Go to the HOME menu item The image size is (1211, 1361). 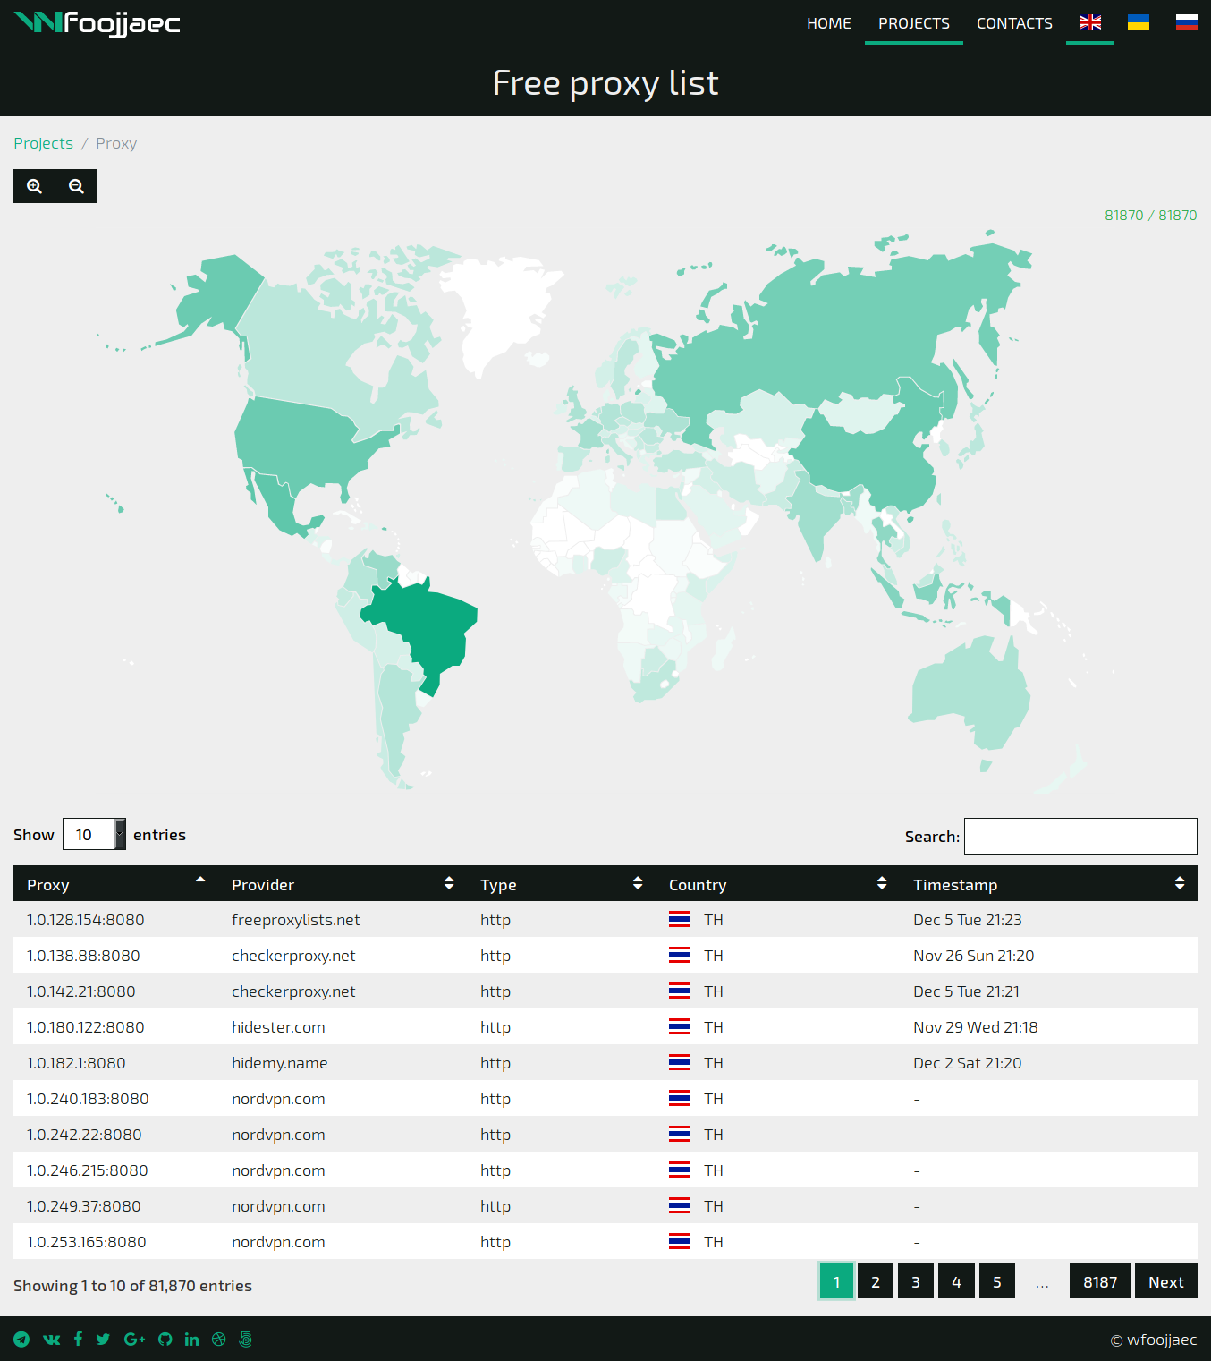pyautogui.click(x=829, y=23)
